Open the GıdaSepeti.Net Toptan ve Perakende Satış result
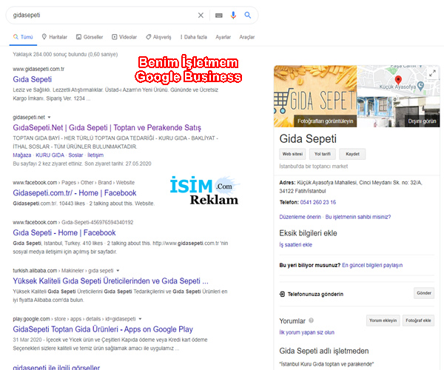 [x=107, y=128]
